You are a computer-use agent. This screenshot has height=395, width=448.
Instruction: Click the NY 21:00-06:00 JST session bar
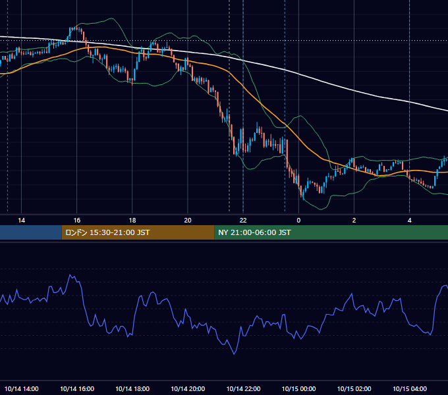point(331,232)
